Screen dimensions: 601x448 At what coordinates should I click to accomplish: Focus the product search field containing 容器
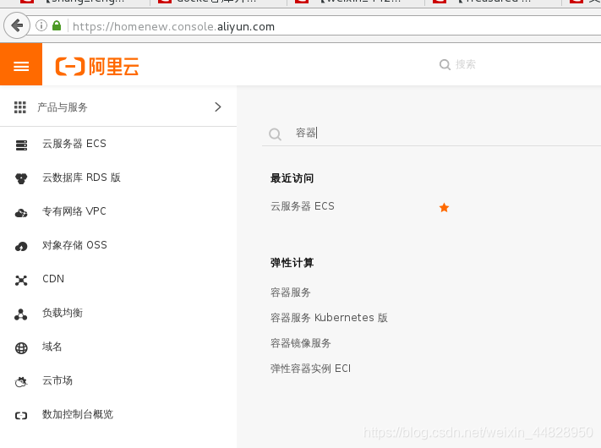[432, 134]
